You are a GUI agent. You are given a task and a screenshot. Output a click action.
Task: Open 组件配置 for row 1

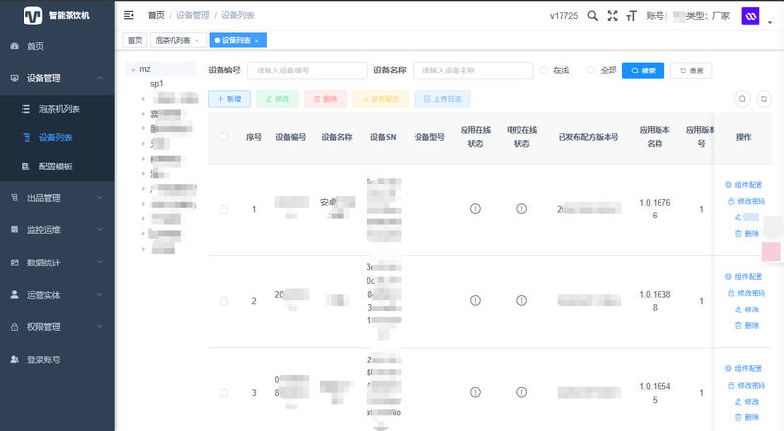click(x=744, y=185)
